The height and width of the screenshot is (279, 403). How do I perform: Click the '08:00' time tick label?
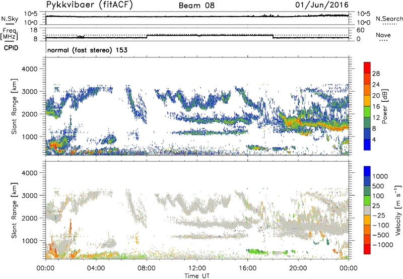147,268
